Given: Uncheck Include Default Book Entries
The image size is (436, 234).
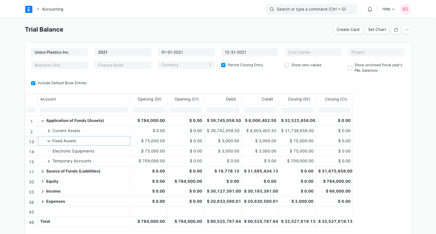Looking at the screenshot, I should point(33,83).
